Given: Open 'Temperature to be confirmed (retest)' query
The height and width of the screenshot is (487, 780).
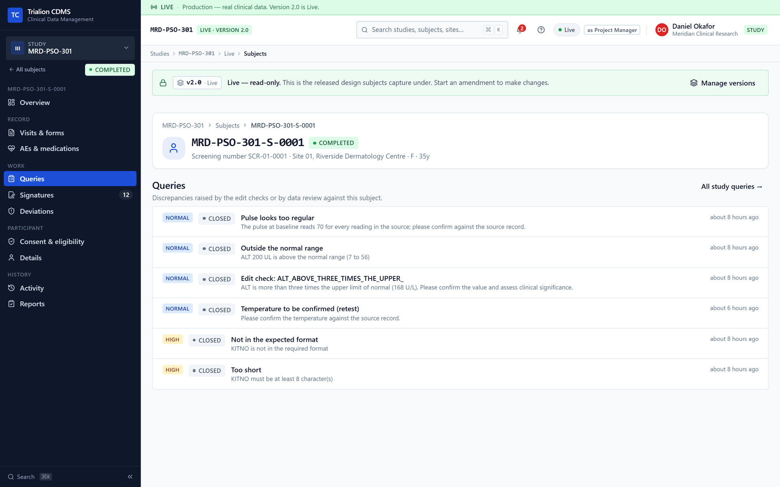Looking at the screenshot, I should [460, 313].
